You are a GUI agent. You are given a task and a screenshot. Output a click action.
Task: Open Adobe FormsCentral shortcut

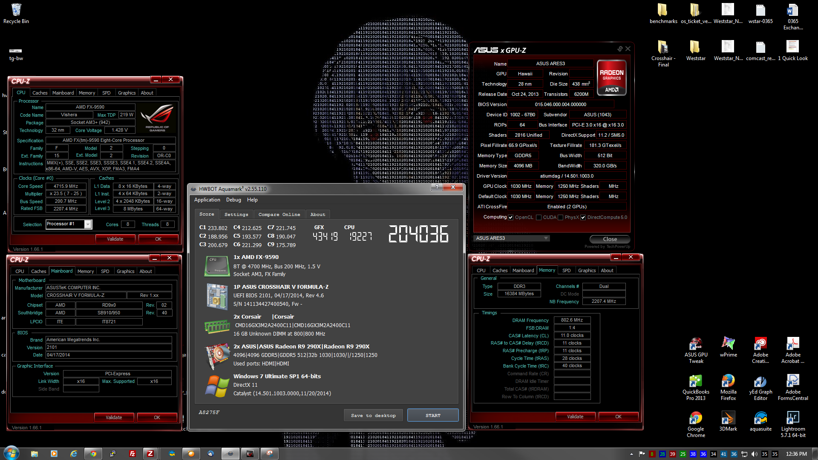[793, 387]
